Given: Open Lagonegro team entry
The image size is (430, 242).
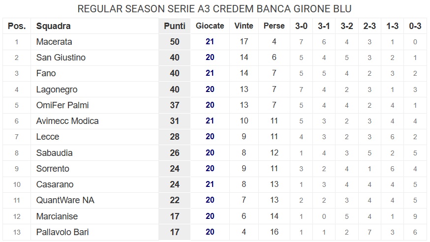Looking at the screenshot, I should (x=57, y=90).
